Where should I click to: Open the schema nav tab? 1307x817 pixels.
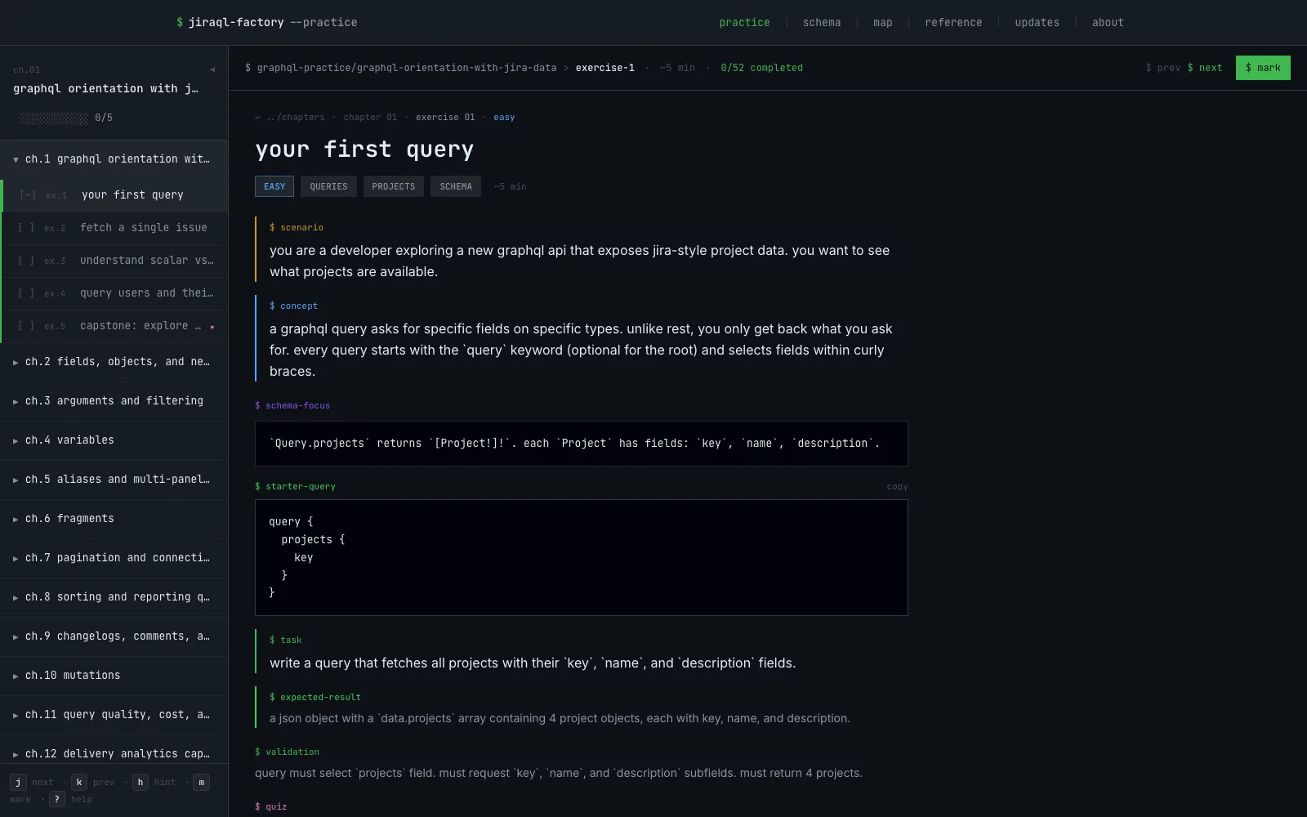[822, 23]
